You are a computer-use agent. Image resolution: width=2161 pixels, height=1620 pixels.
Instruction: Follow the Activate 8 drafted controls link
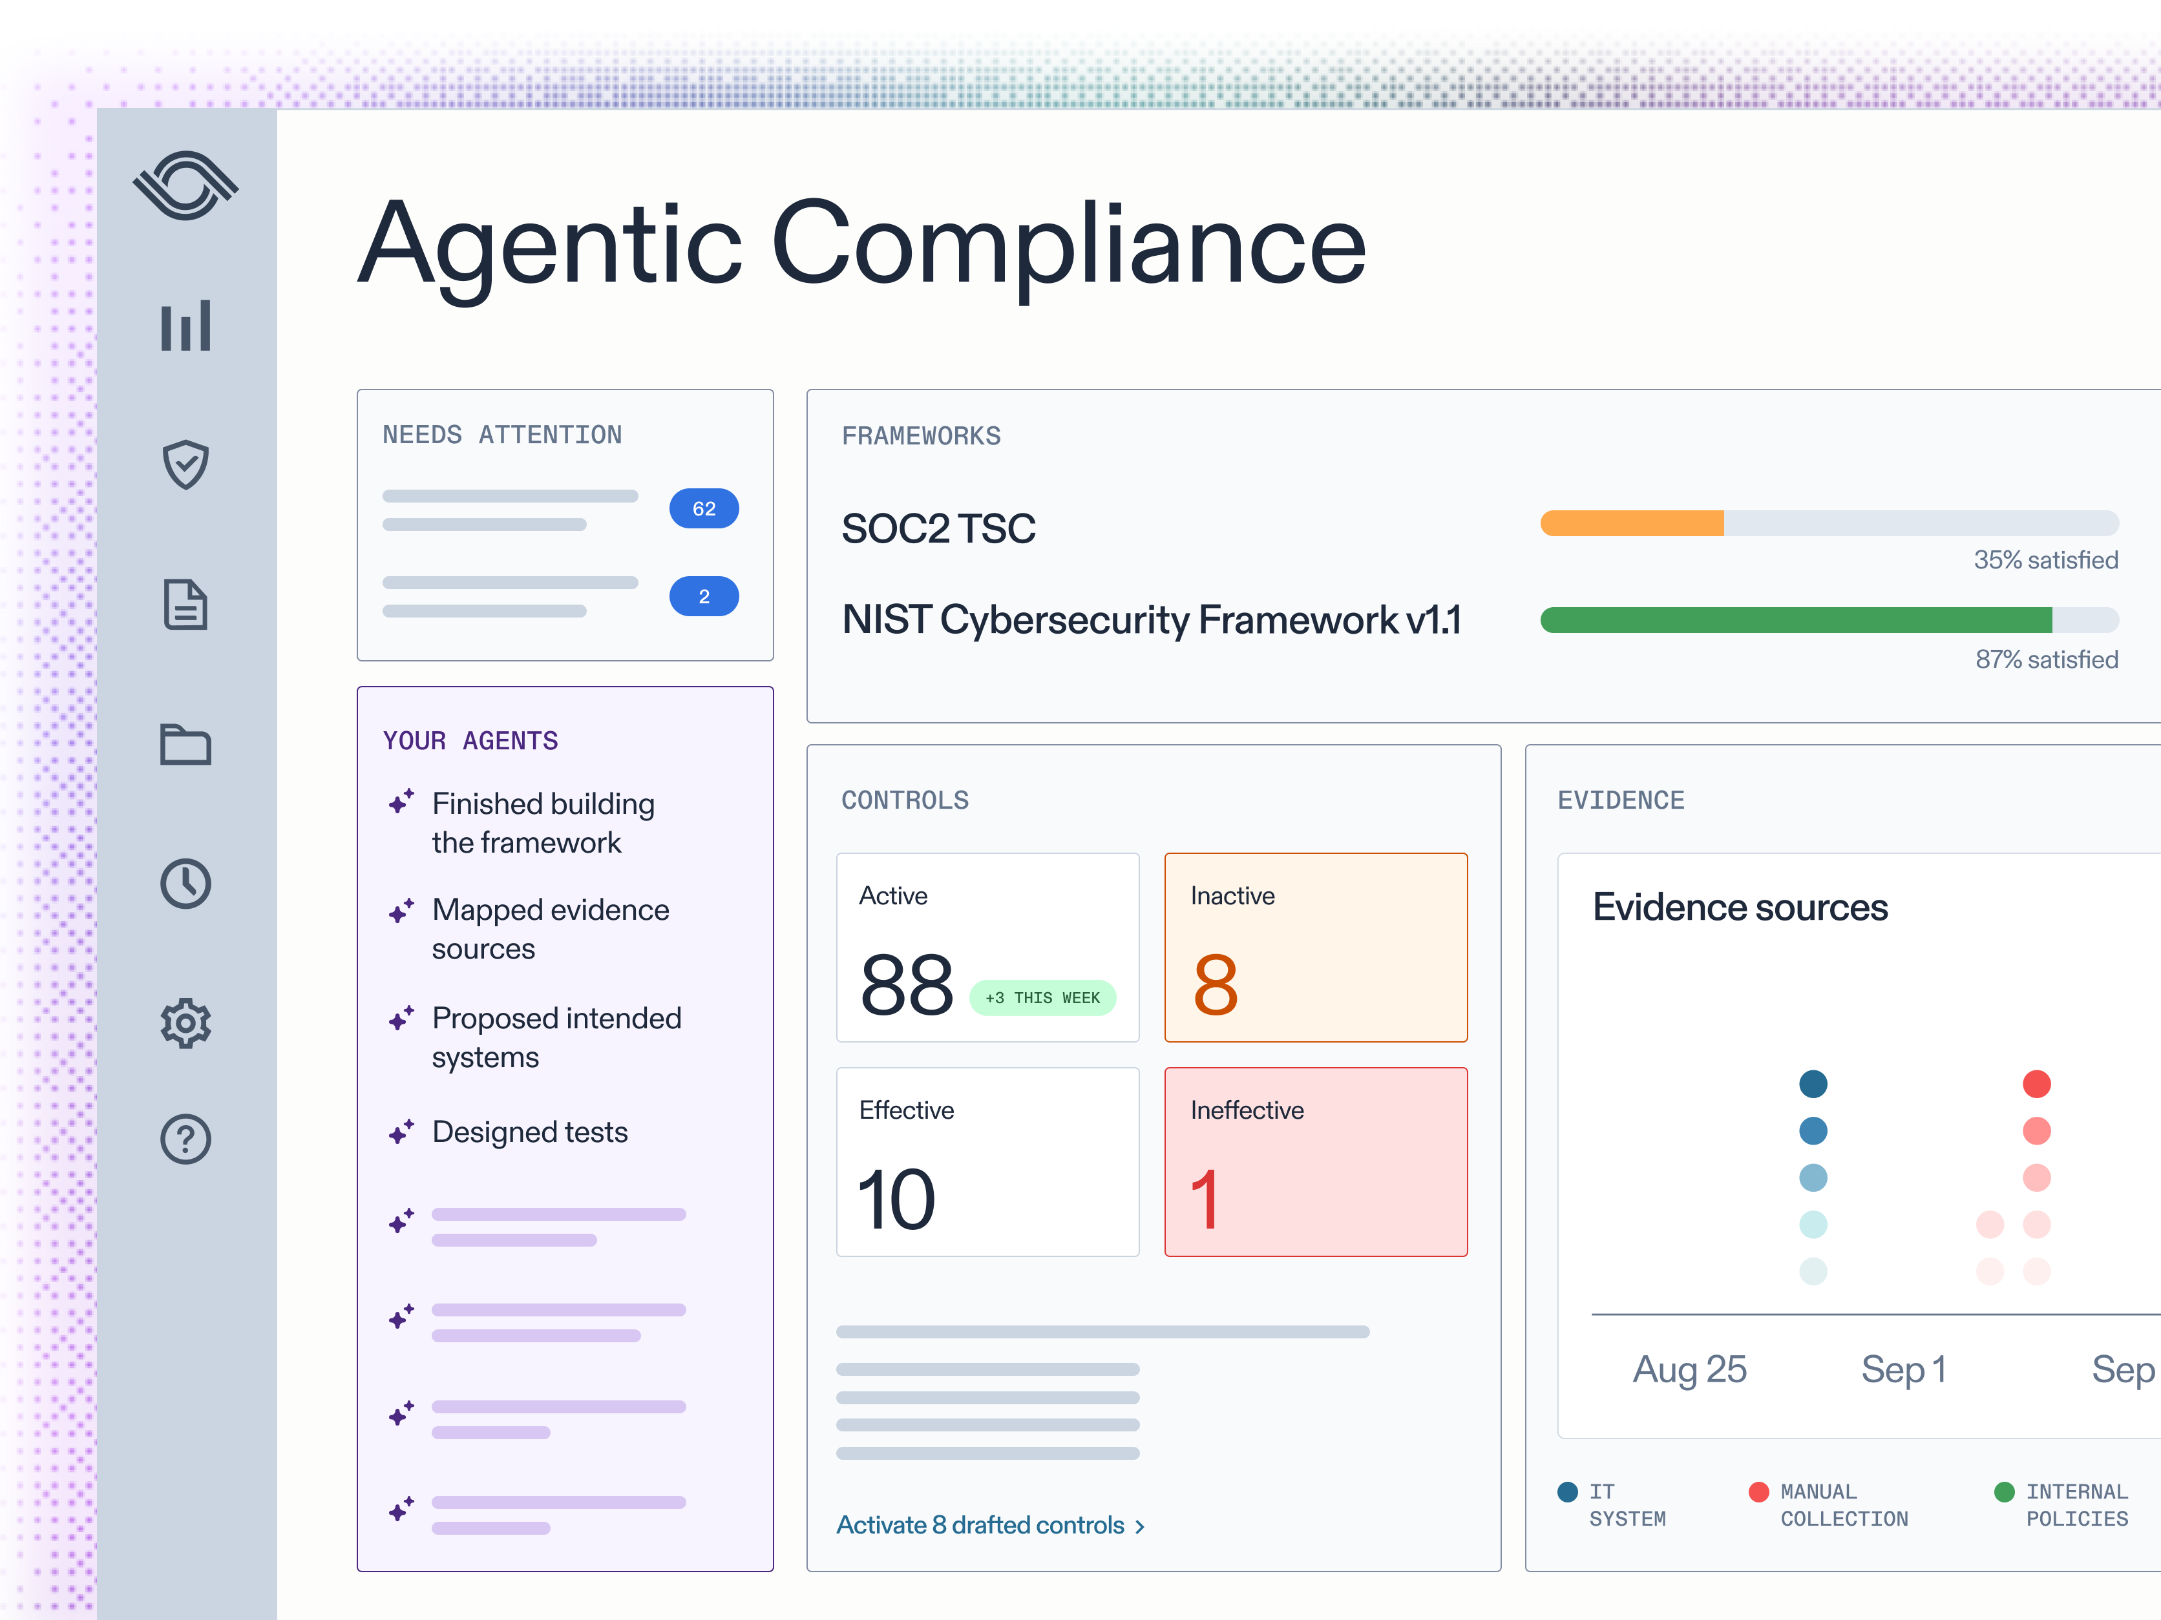(991, 1525)
